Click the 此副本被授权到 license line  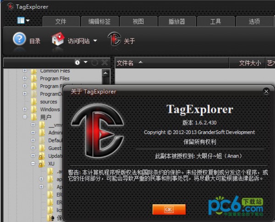[x=199, y=156]
